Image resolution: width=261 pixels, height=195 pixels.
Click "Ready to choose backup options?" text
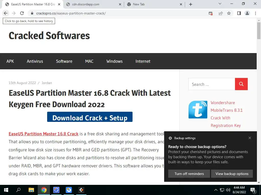197,147
